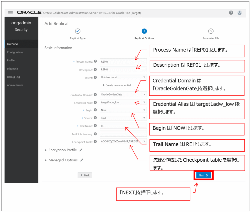Click the Oracle logo
The image size is (250, 212).
pos(29,13)
